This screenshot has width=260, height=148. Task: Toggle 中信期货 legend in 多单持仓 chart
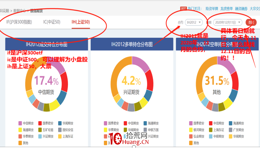131,123
